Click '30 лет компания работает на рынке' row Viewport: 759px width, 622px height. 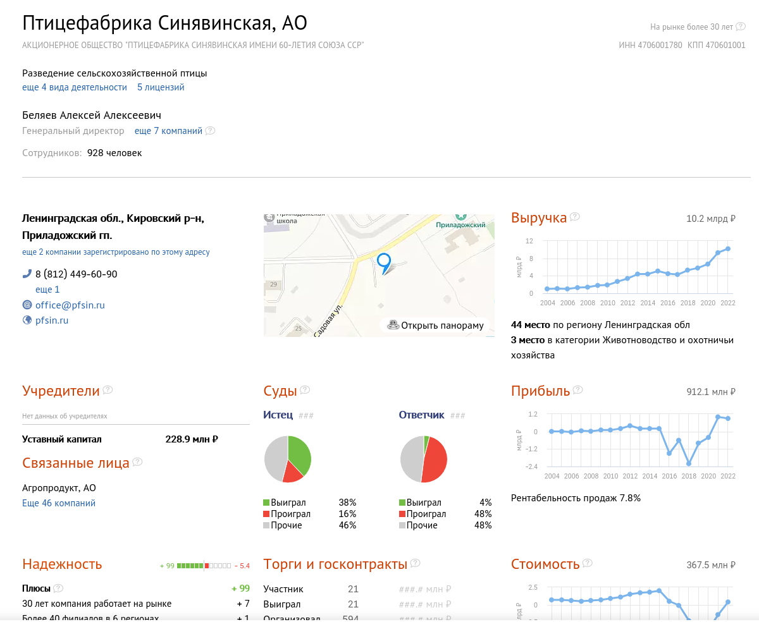click(x=136, y=604)
